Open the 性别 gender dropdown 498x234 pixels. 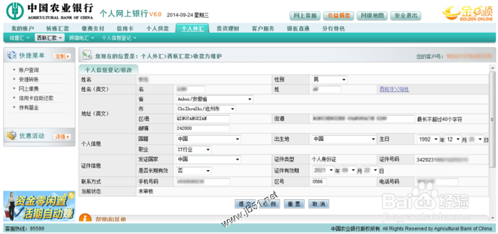click(x=329, y=79)
